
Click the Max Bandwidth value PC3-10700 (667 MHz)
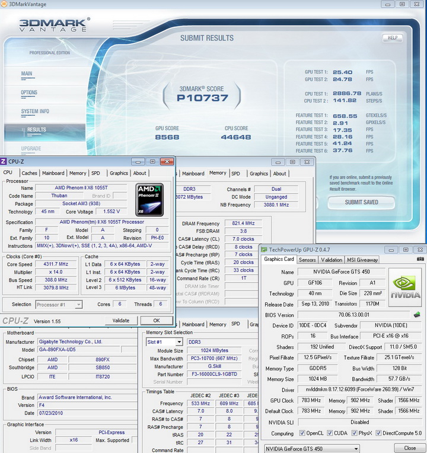tap(214, 358)
